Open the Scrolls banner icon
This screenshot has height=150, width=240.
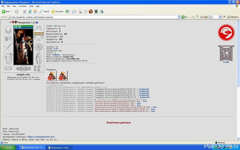click(x=226, y=54)
